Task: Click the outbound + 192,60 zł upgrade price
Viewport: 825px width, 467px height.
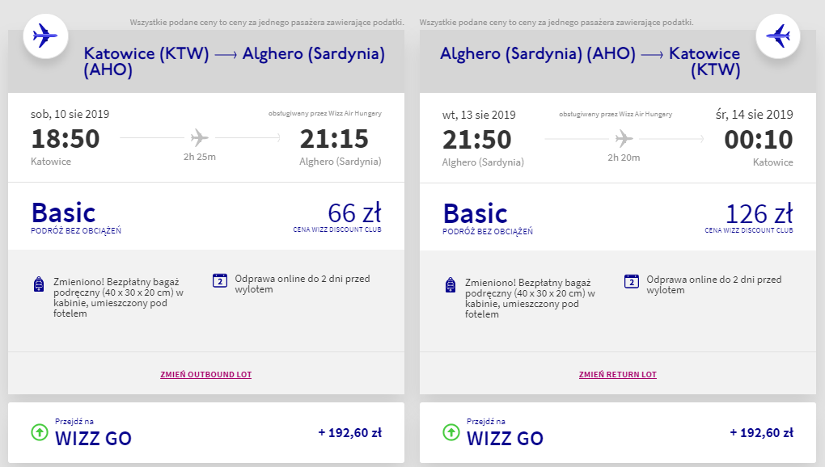Action: click(x=350, y=433)
